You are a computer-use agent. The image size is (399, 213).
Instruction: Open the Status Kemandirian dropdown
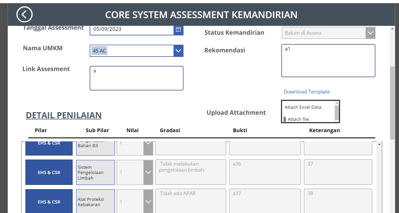click(x=370, y=33)
